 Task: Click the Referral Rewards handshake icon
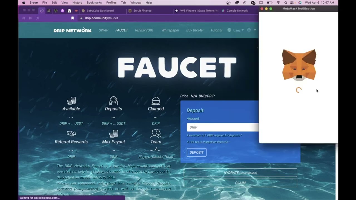pos(71,134)
